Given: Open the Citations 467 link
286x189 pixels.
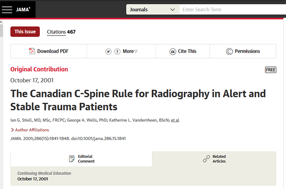Looking at the screenshot, I should pyautogui.click(x=61, y=32).
